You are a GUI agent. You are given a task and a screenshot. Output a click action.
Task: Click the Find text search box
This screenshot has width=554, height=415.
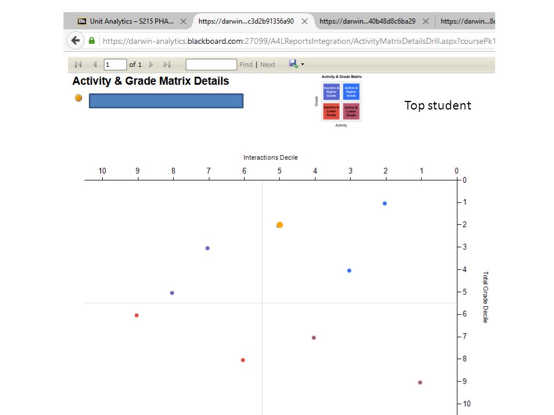point(211,65)
